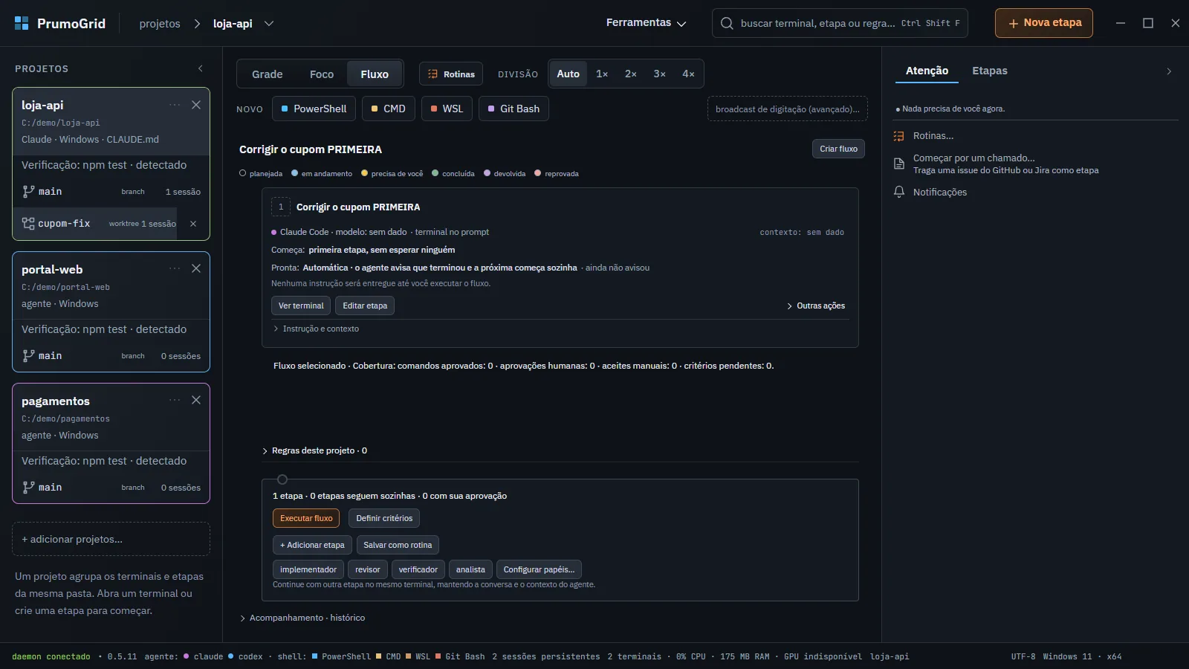
Task: Open portal-web project options menu
Action: (x=175, y=268)
